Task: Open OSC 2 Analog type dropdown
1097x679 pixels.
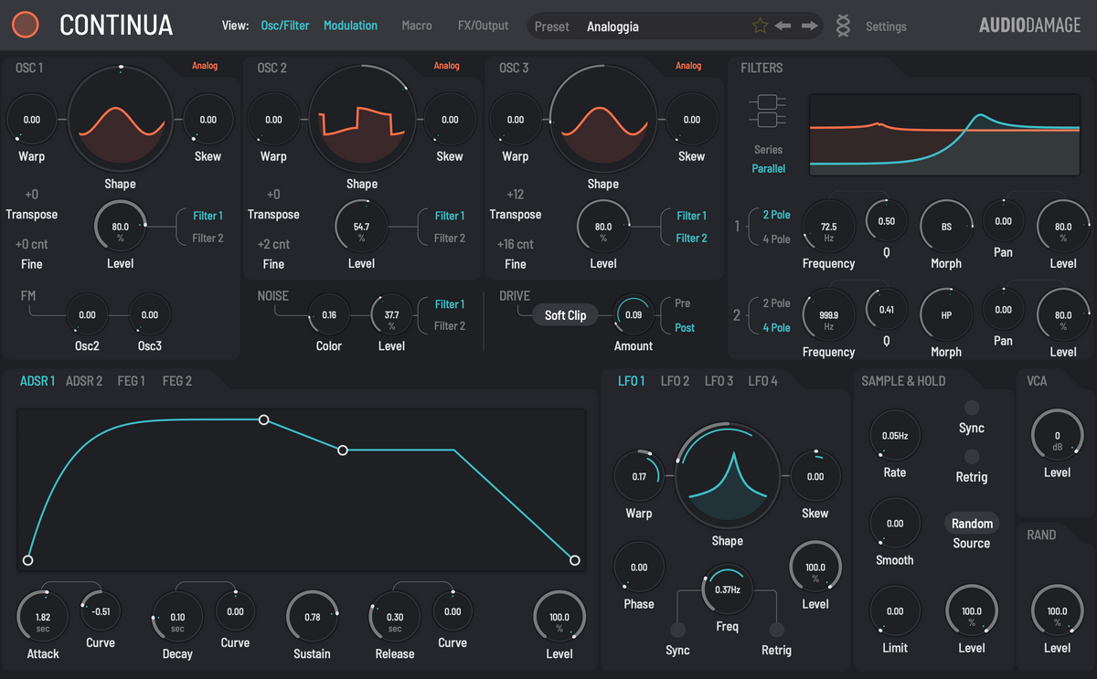Action: [x=446, y=66]
